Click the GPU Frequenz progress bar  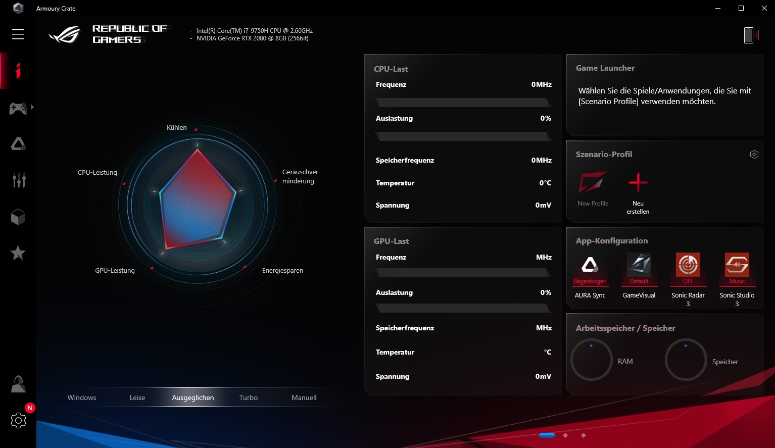pyautogui.click(x=463, y=273)
